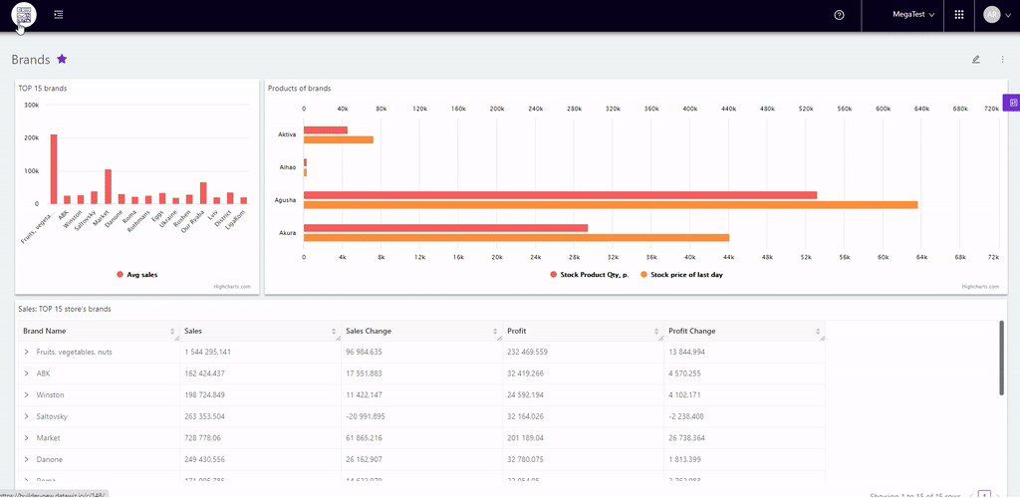Click the edit pencil icon
The height and width of the screenshot is (498, 1020).
coord(976,60)
